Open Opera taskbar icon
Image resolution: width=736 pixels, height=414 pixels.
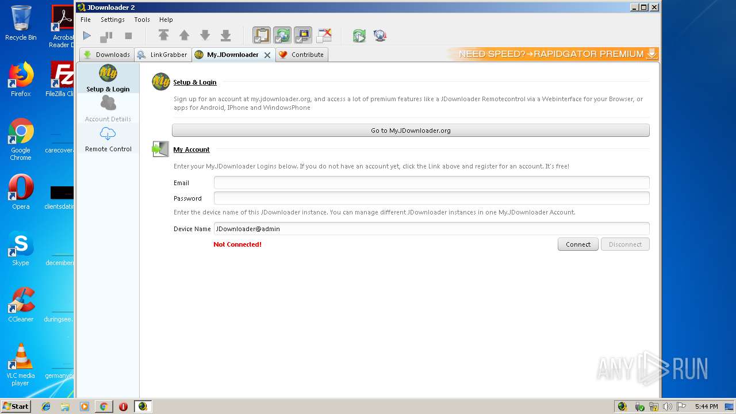tap(123, 407)
